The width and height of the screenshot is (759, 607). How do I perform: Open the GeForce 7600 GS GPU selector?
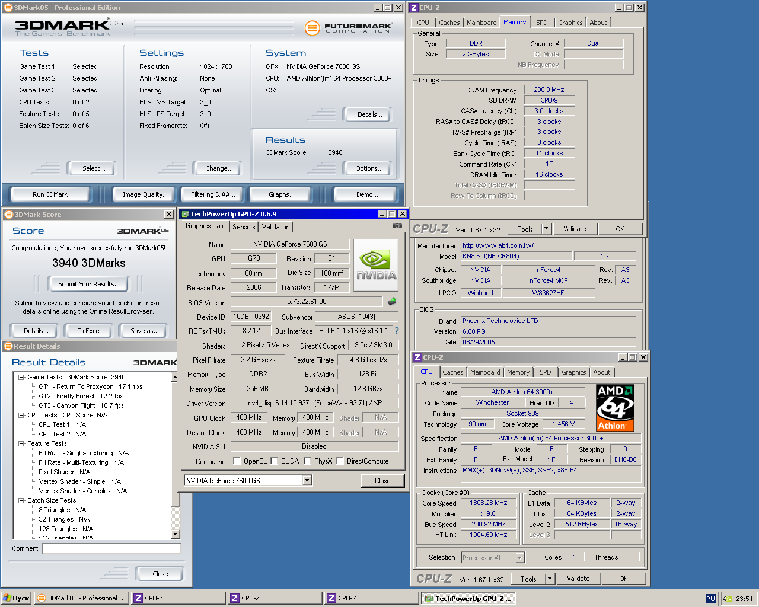[248, 480]
